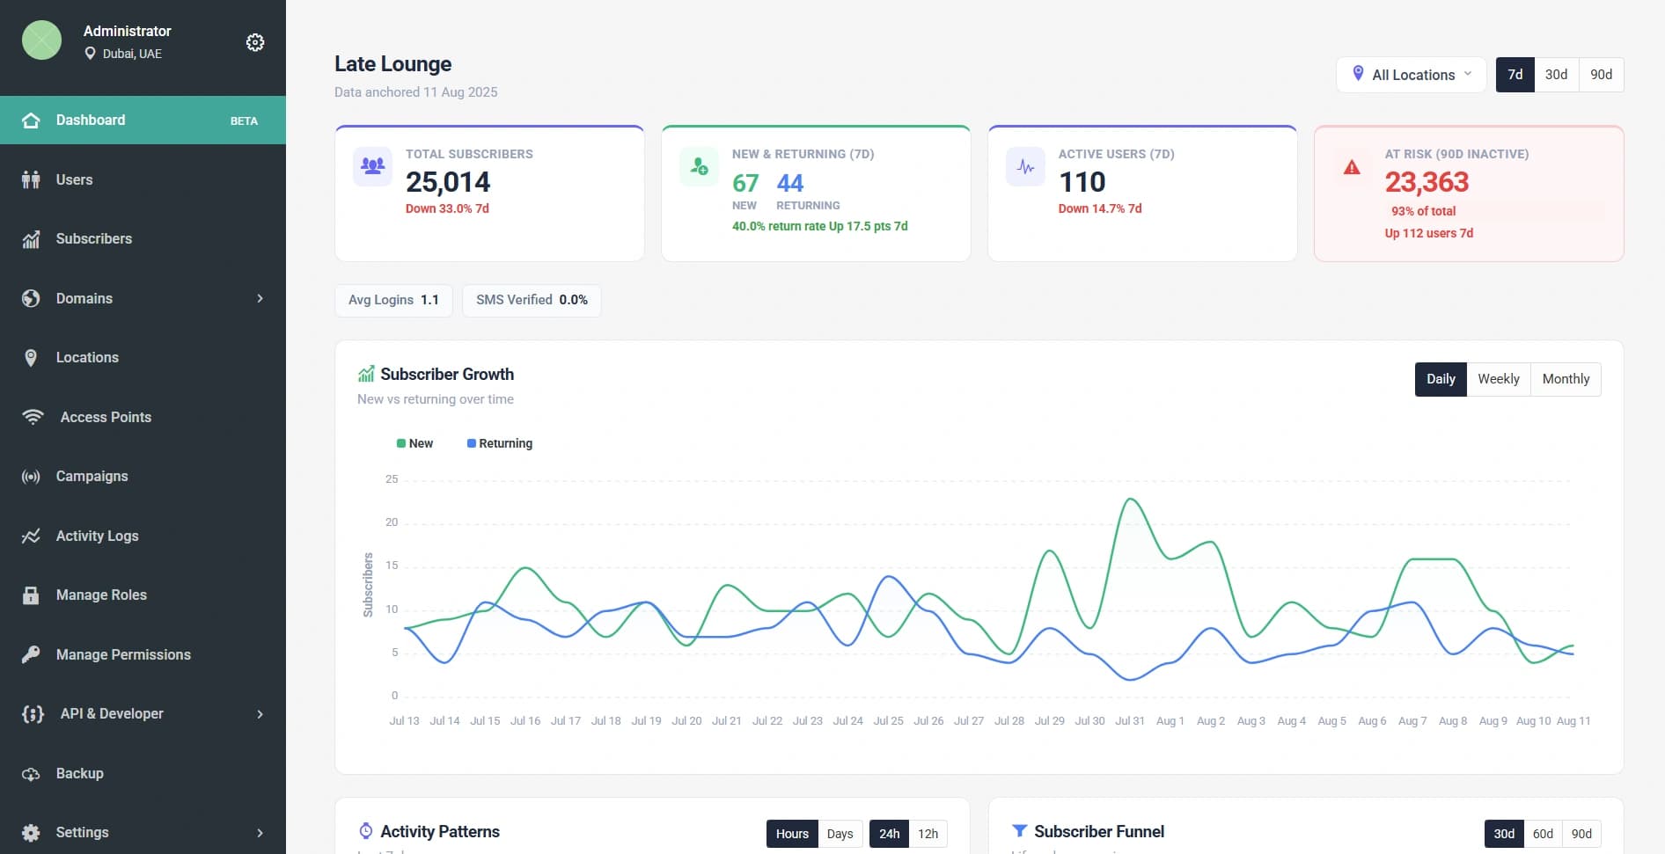Viewport: 1665px width, 854px height.
Task: Click the Domains globe icon
Action: pyautogui.click(x=31, y=298)
